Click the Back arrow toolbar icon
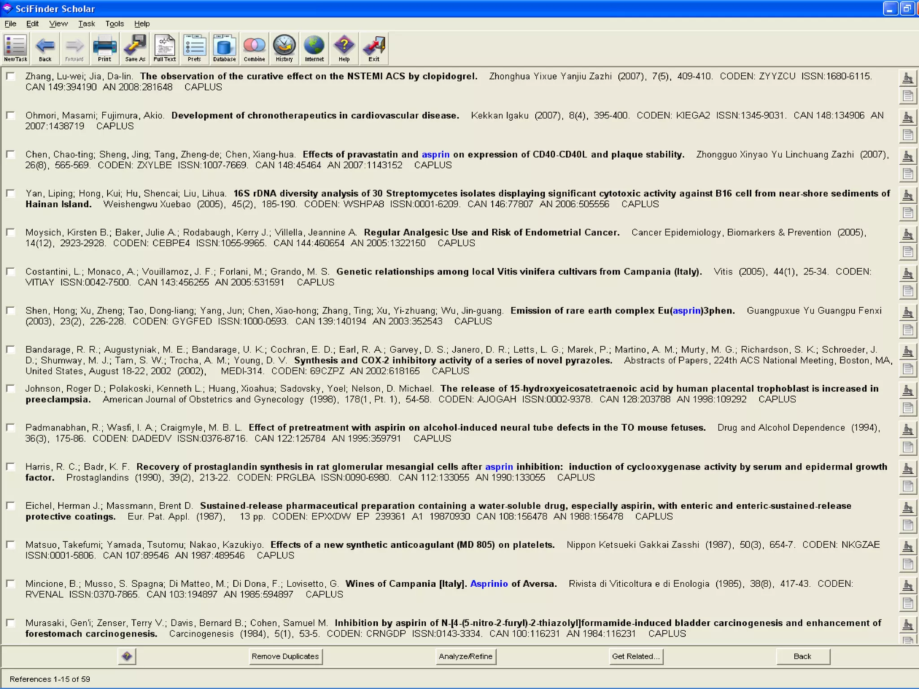 point(45,48)
